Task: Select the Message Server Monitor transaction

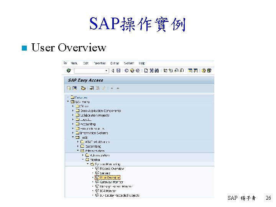Action: tap(114, 186)
